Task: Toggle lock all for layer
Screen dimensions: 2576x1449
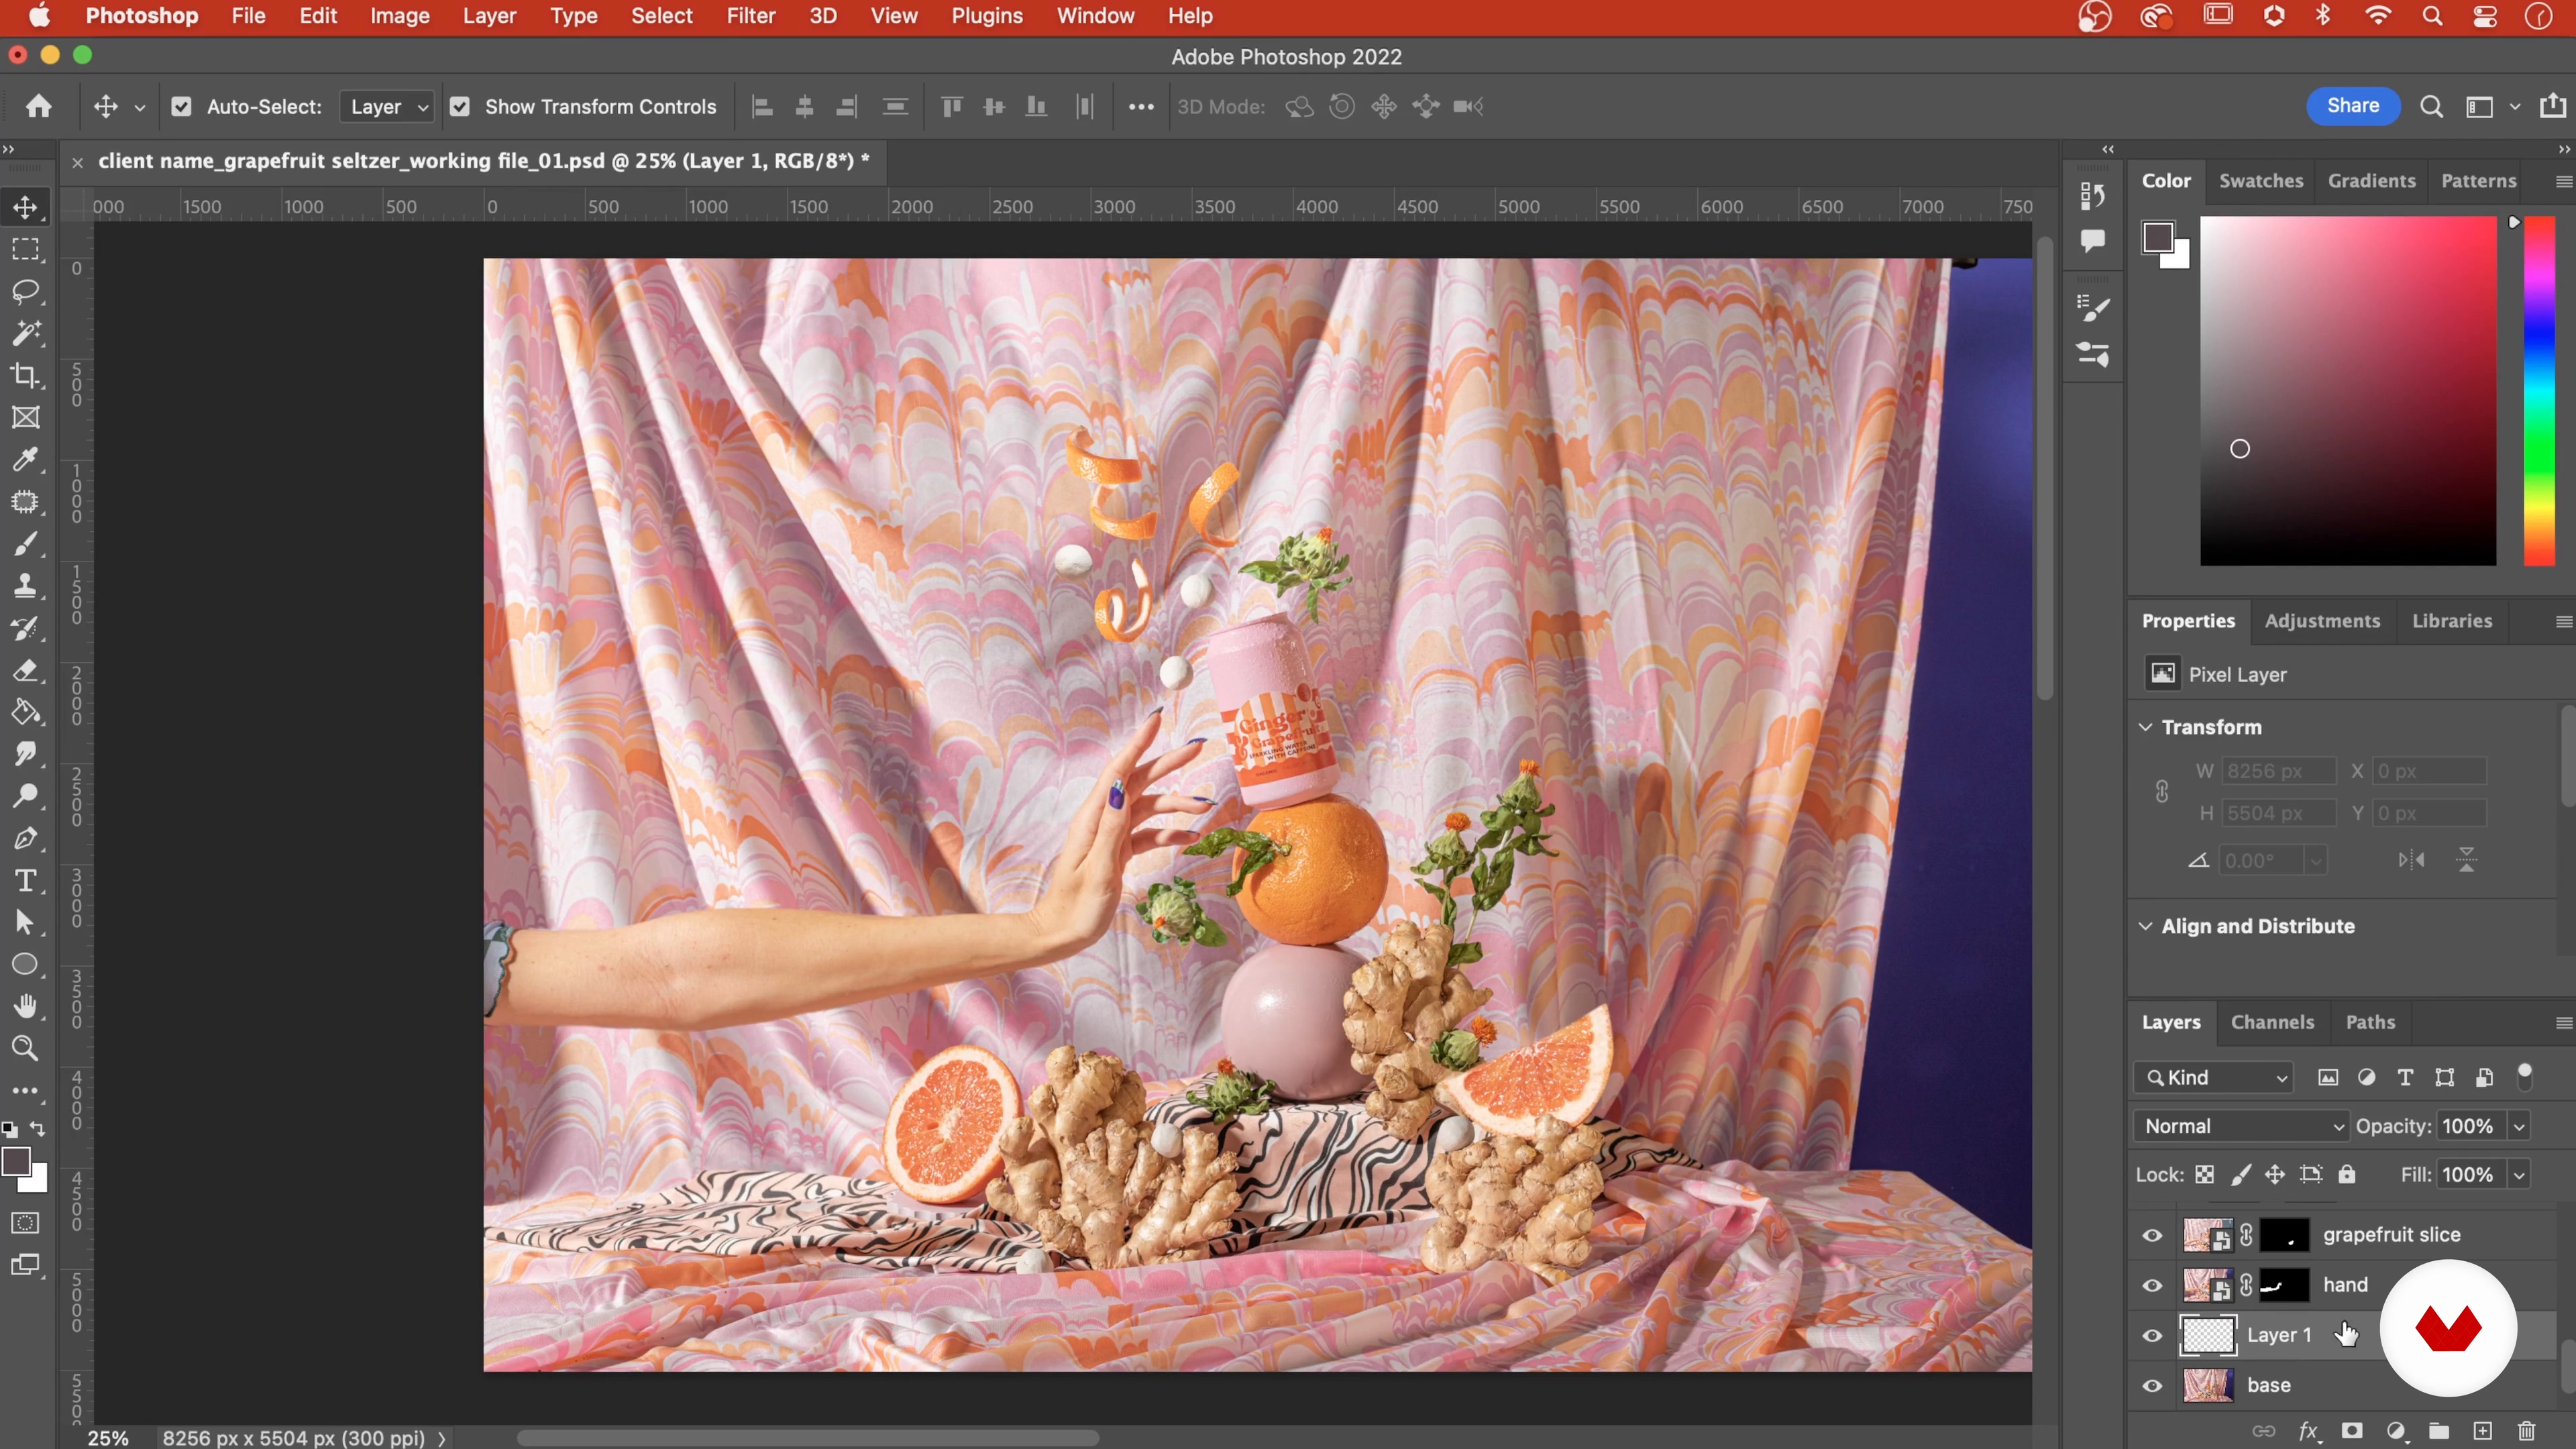Action: (2347, 1175)
